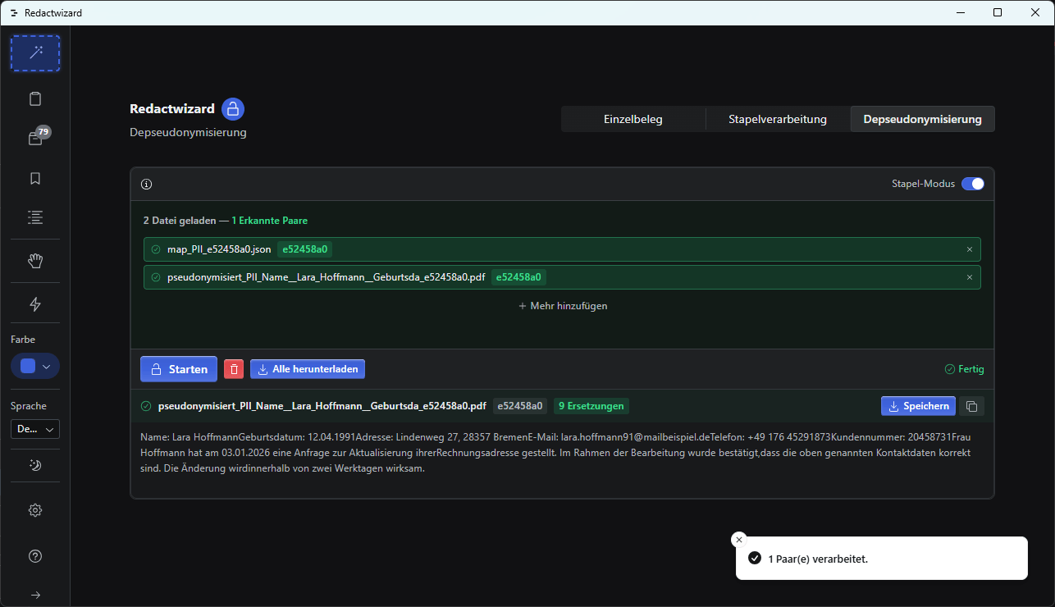
Task: Click the red trash delete button
Action: click(x=234, y=369)
